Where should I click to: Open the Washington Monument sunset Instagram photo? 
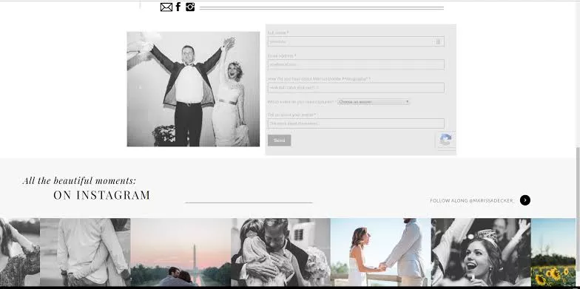[181, 252]
